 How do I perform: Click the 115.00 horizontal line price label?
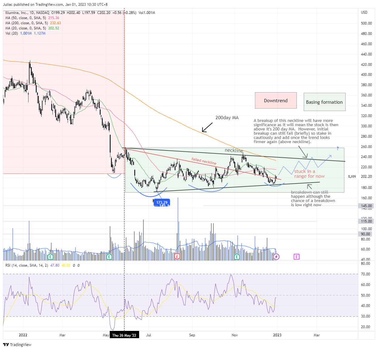click(x=366, y=221)
